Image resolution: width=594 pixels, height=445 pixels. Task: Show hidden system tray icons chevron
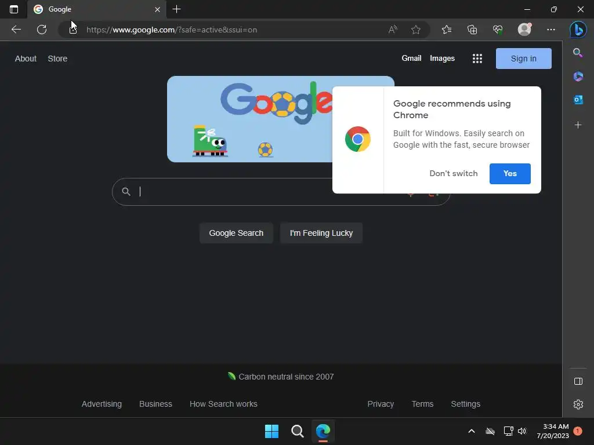(472, 431)
